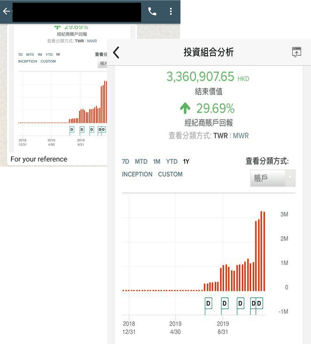Viewport: 311px width, 344px height.
Task: Select the 1Y period in the large panel
Action: pyautogui.click(x=186, y=162)
